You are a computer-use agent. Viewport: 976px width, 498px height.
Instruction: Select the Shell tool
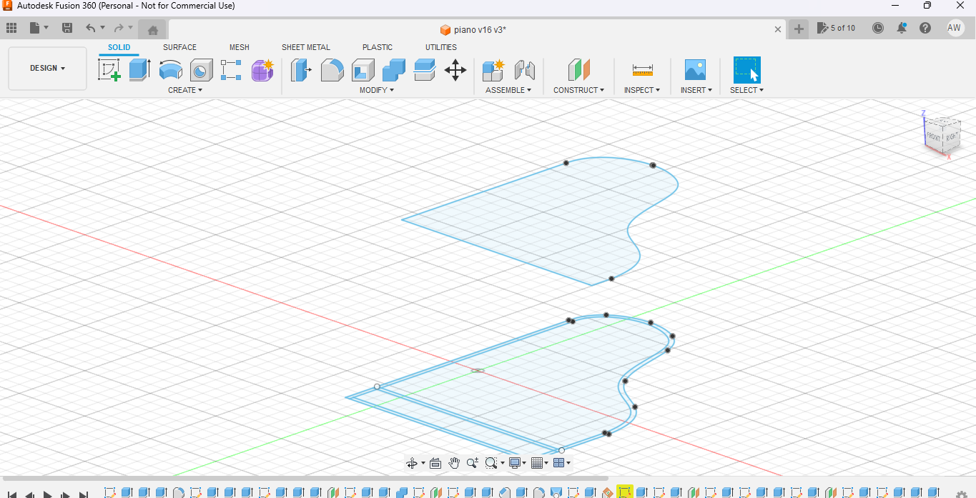[363, 70]
